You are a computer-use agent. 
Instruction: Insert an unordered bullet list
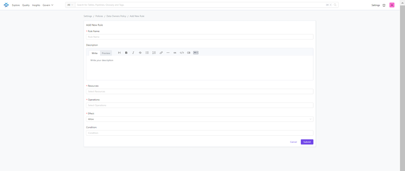(147, 53)
